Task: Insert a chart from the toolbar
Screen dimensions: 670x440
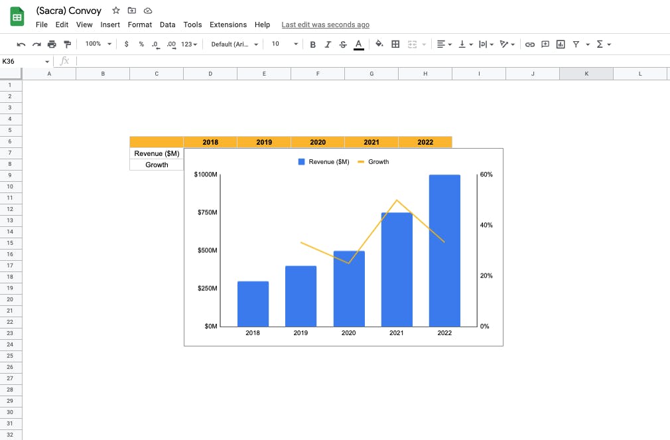Action: click(x=561, y=44)
